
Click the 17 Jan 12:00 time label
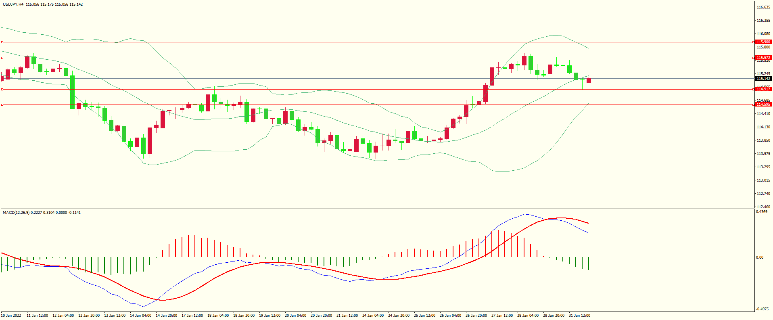[x=192, y=316]
